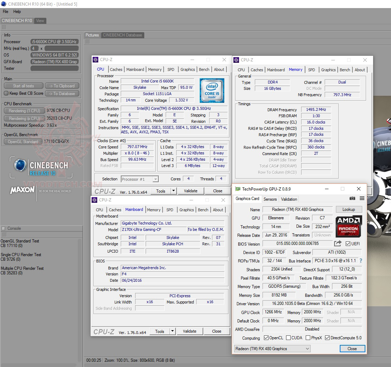
Task: Click the OS field in Info
Action: click(x=55, y=55)
